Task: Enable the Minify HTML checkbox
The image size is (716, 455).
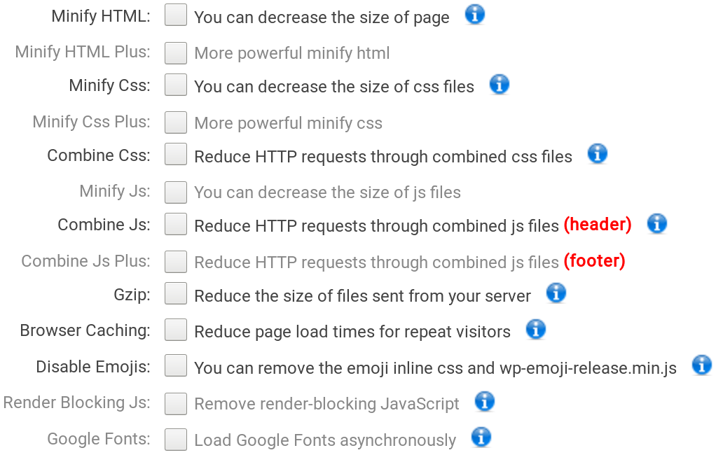Action: coord(176,15)
